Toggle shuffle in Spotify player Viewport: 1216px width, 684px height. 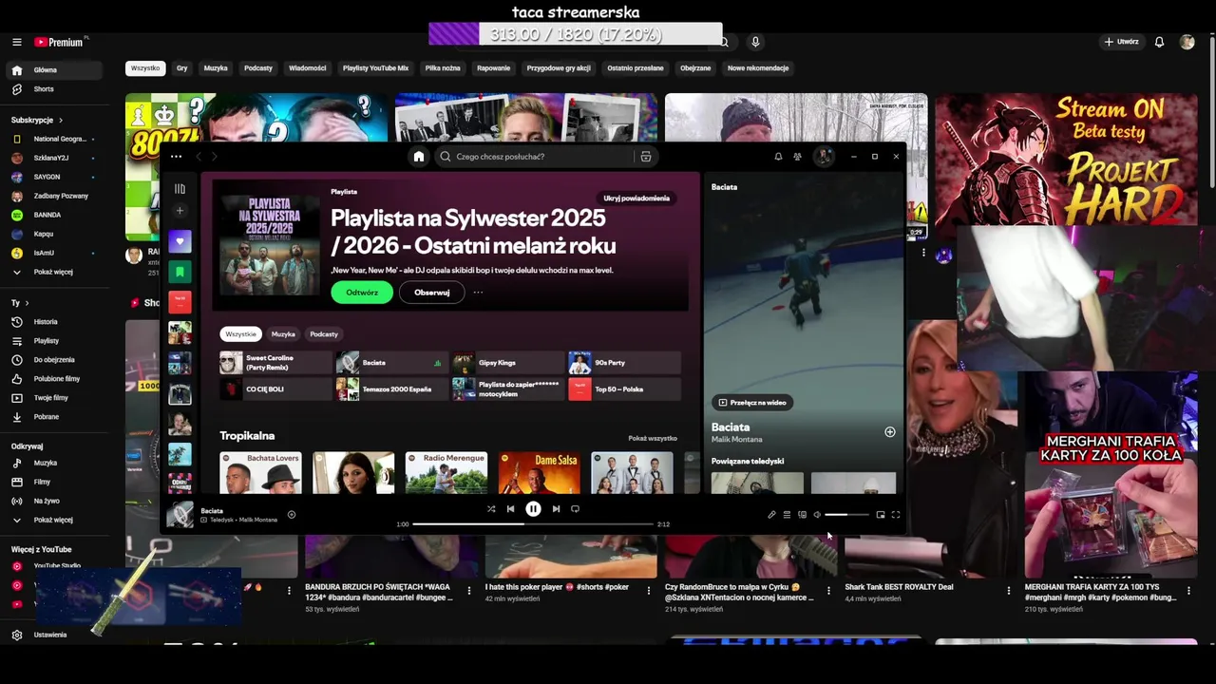[491, 509]
